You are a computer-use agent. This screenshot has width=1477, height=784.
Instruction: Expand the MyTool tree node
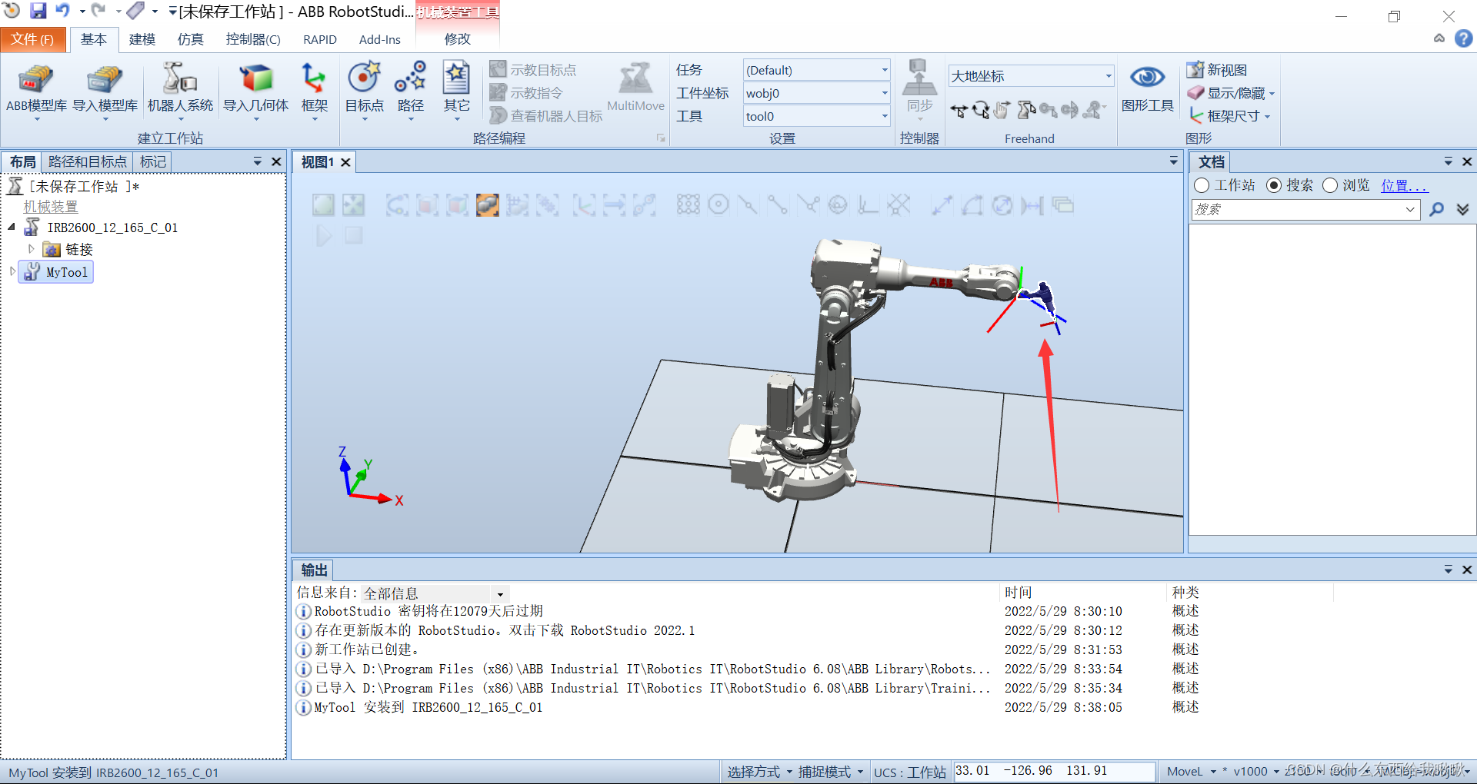tap(12, 271)
